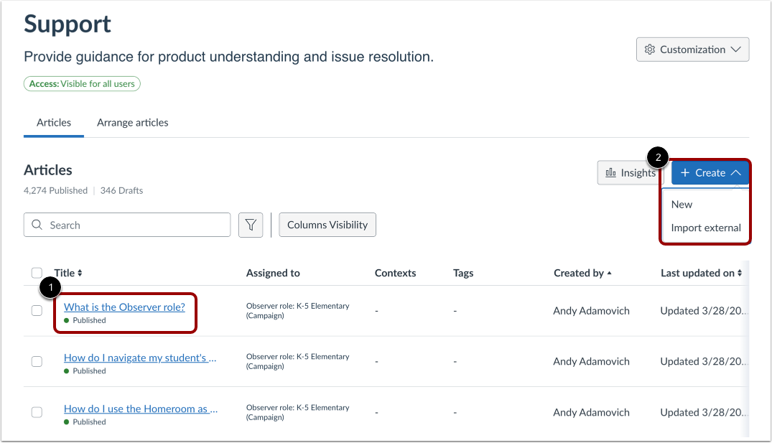Open the article 'How do I navigate my student's...'
772x443 pixels.
pyautogui.click(x=139, y=357)
